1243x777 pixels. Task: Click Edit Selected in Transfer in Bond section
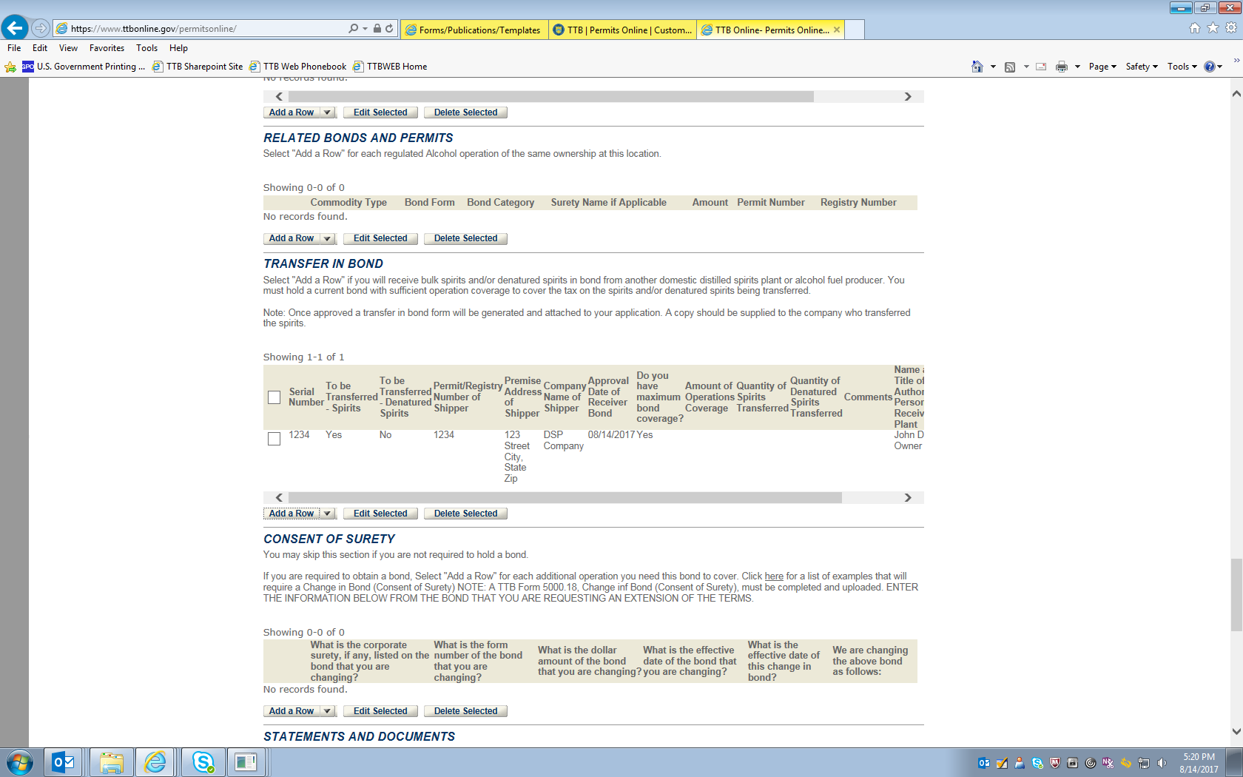click(380, 514)
